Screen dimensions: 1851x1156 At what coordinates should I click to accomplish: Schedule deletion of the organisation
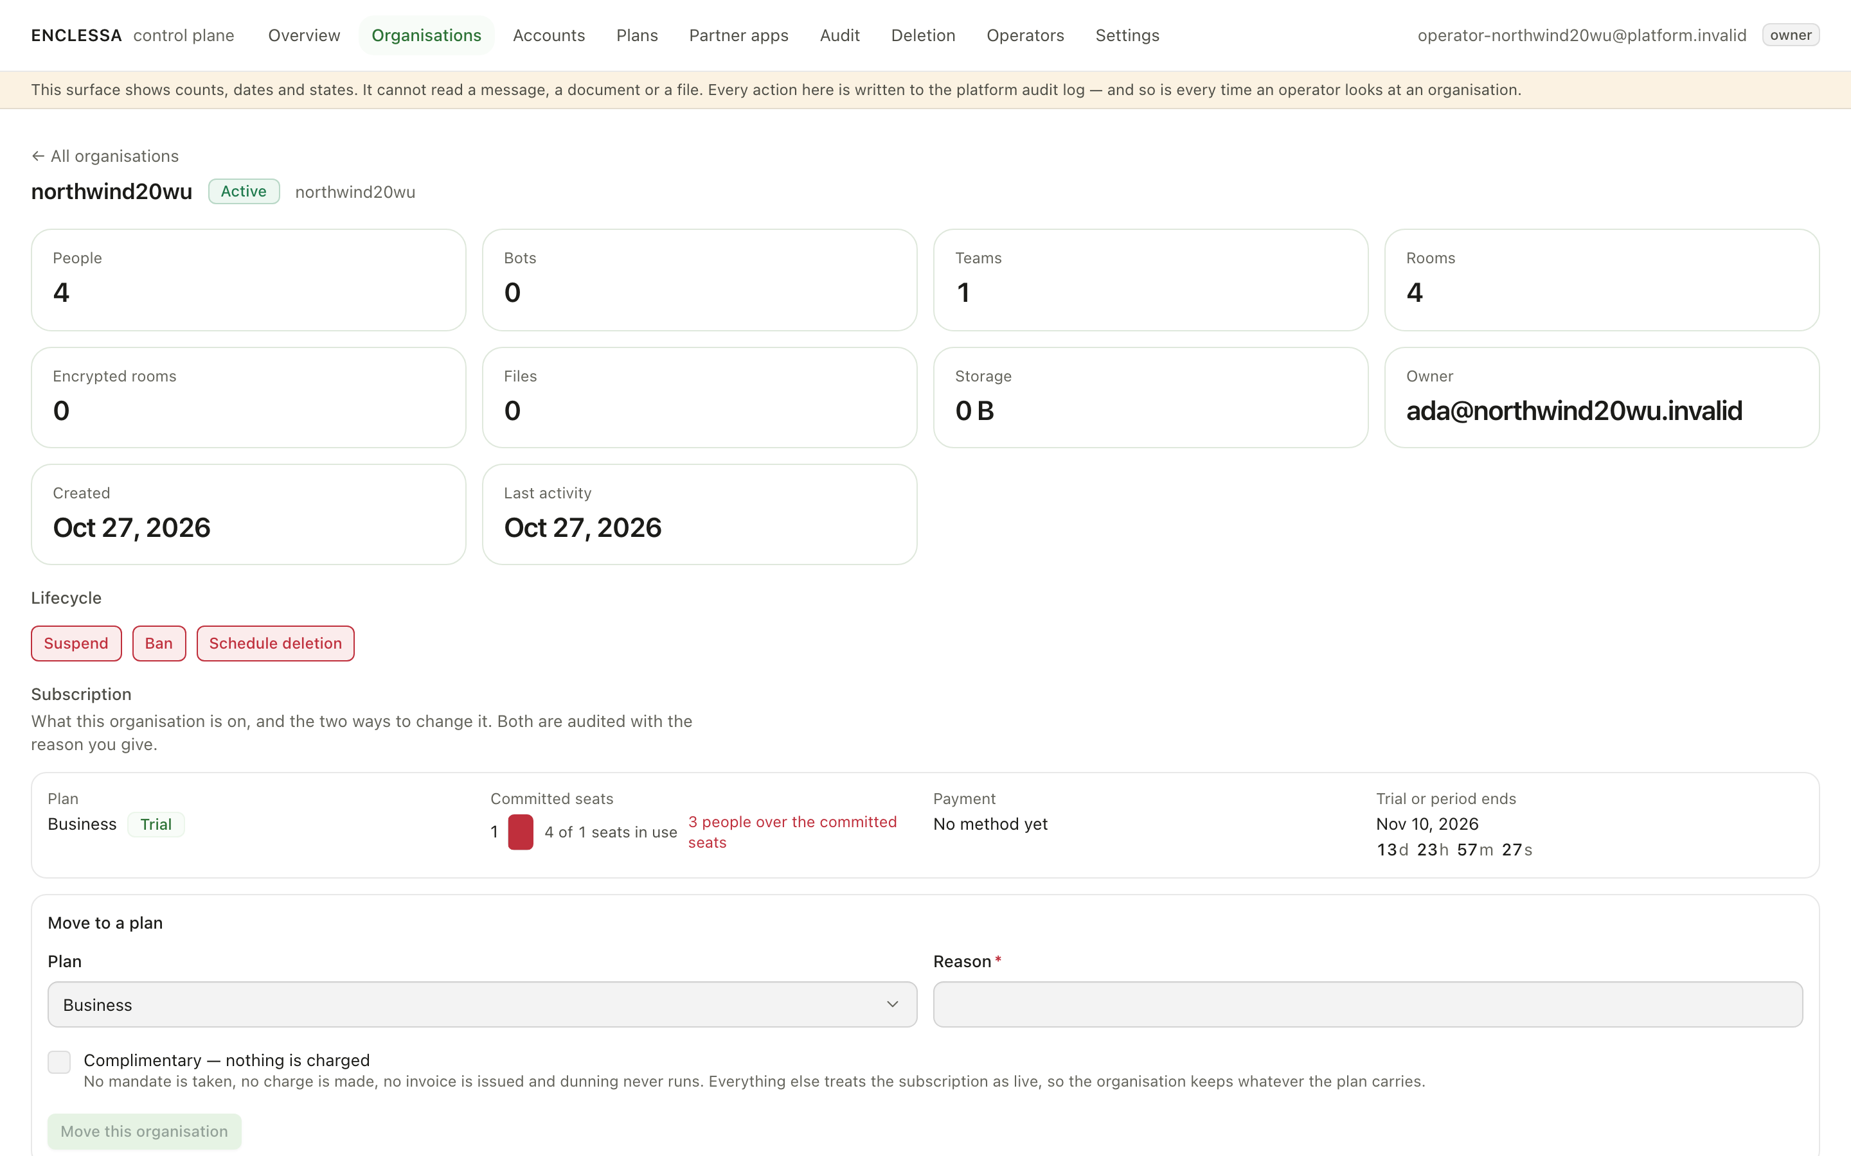click(275, 643)
